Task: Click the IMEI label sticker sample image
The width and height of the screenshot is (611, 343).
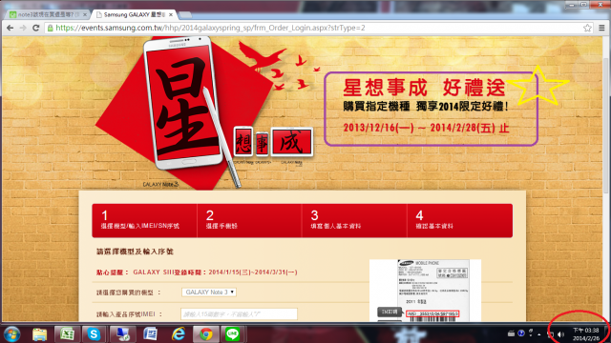Action: (425, 290)
